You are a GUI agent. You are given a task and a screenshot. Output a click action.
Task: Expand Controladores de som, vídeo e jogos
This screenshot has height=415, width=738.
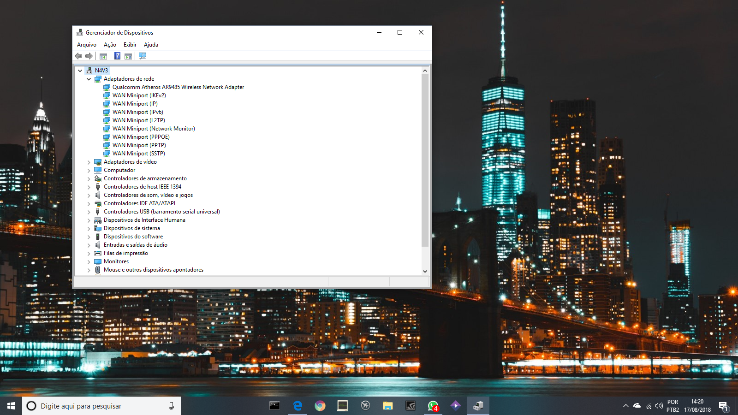click(89, 196)
